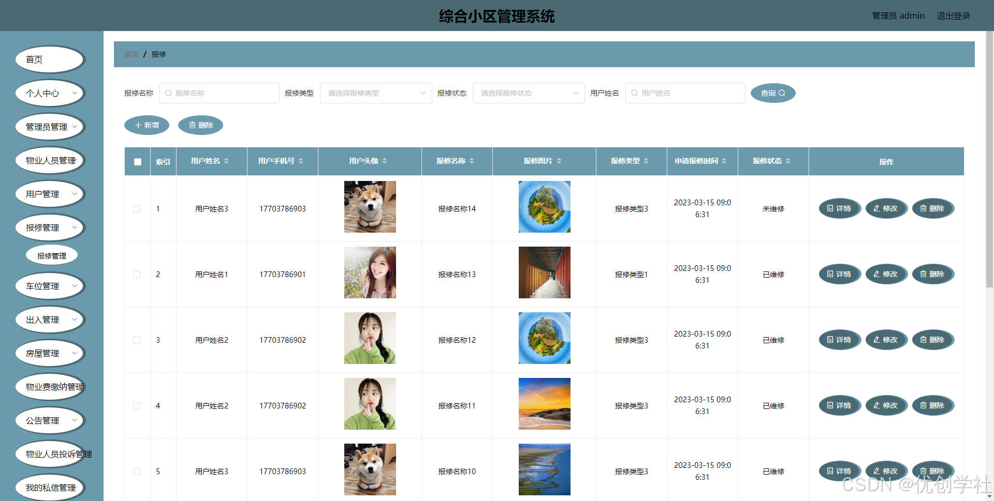Expand the 出入管理 sidebar menu
Screen dimensions: 994x501
(50, 320)
